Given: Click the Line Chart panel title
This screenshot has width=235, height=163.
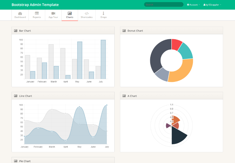Looking at the screenshot, I should [26, 96].
